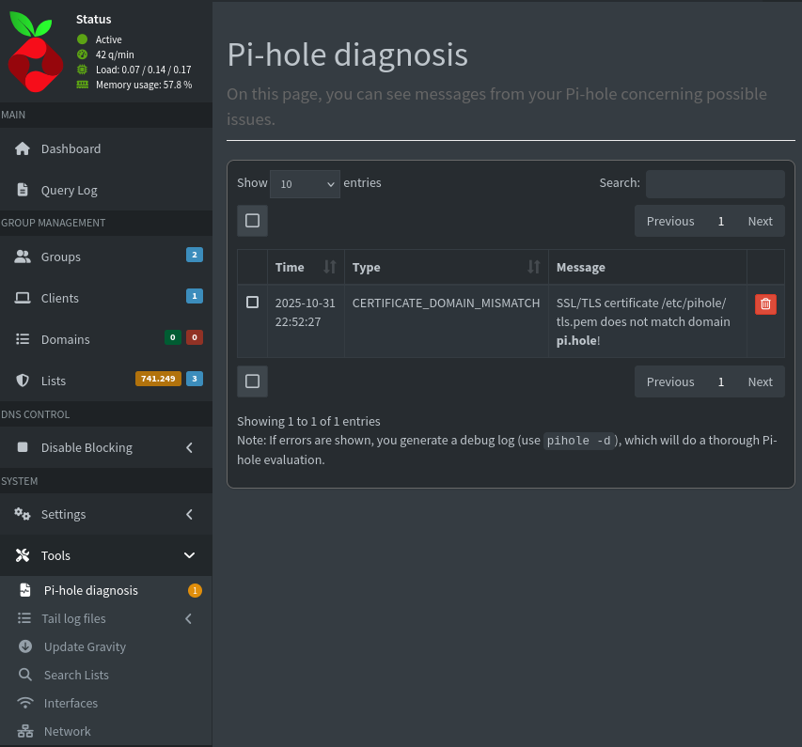Click the Interfaces wifi icon

pyautogui.click(x=25, y=703)
